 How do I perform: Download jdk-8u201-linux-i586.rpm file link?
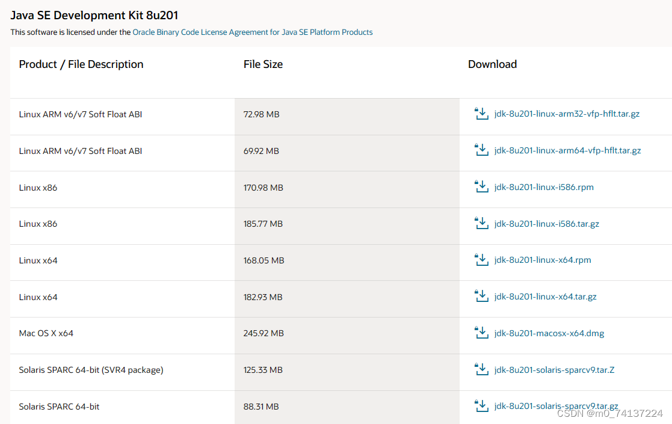point(544,187)
